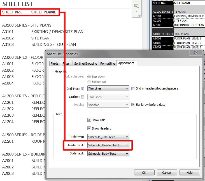205x181 pixels.
Task: Select the A0100 SERIES - SITE PLANS row in left view
Action: [27, 25]
